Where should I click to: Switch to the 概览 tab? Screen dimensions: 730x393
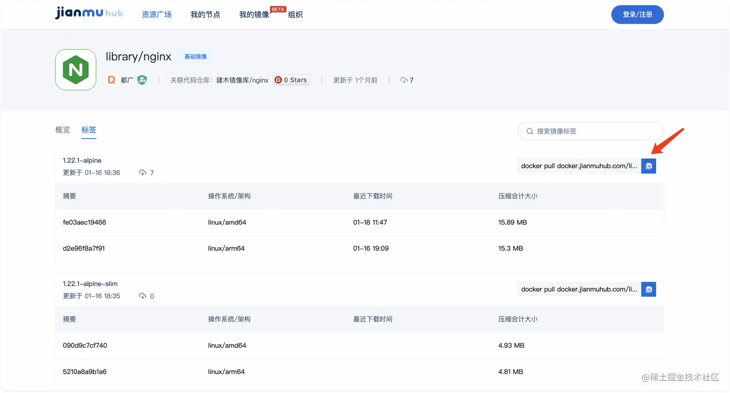click(x=63, y=130)
